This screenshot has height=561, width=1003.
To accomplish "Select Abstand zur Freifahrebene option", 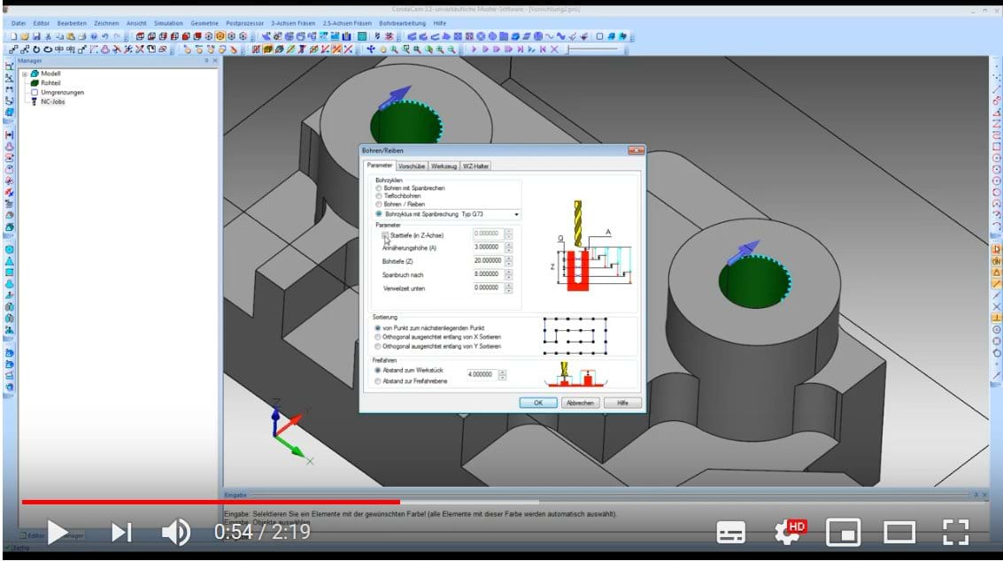I will click(377, 381).
